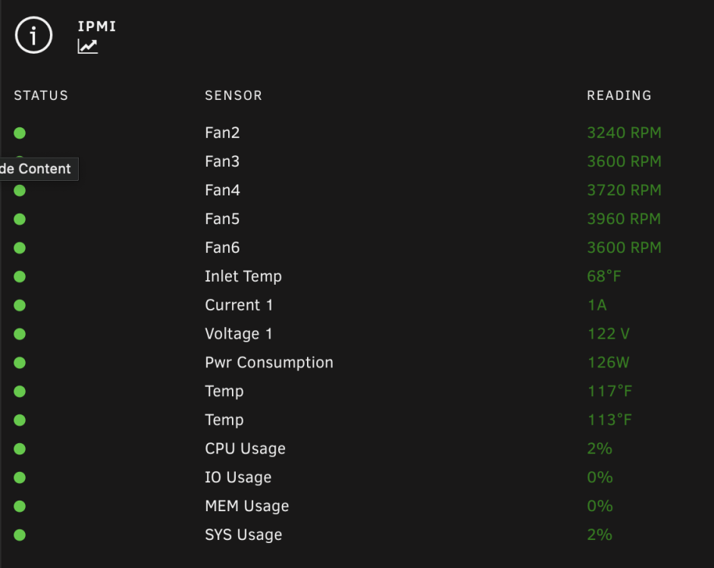Click the status dot for Pwr Consumption

[20, 362]
